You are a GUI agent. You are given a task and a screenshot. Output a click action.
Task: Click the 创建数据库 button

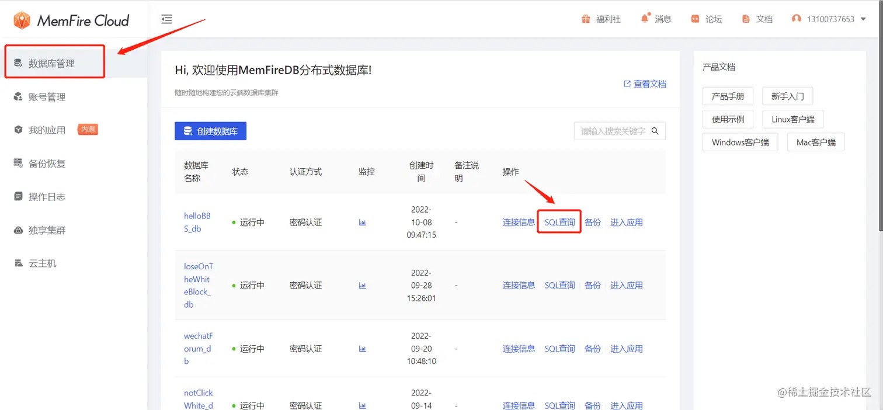(x=210, y=131)
